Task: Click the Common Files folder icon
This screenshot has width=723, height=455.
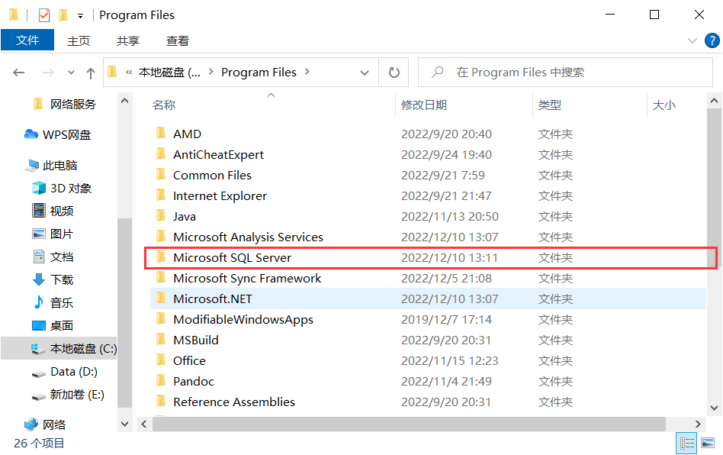Action: click(x=161, y=174)
